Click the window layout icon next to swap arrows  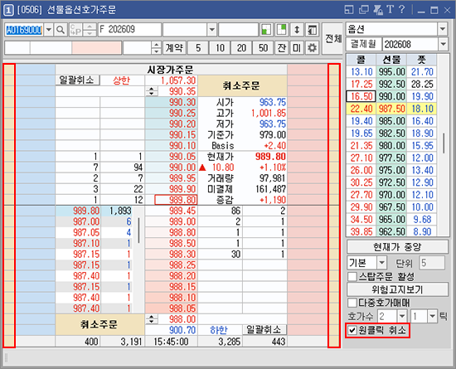pos(312,30)
